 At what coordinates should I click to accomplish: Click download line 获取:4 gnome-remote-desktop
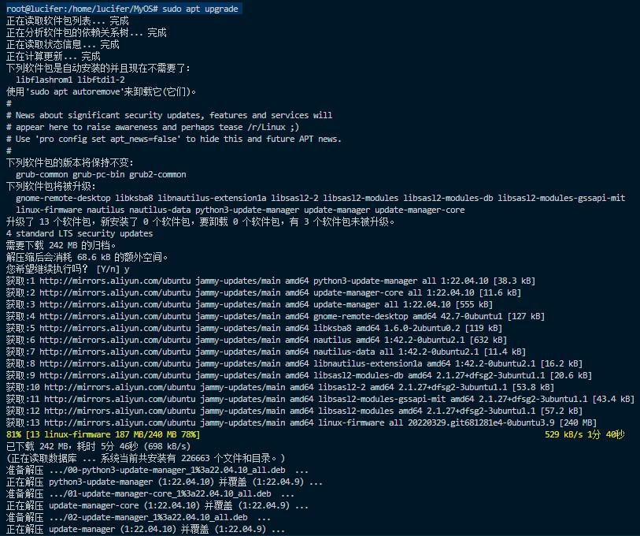(x=276, y=316)
